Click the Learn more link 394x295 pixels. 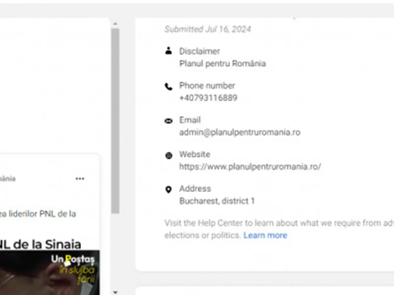(x=265, y=235)
